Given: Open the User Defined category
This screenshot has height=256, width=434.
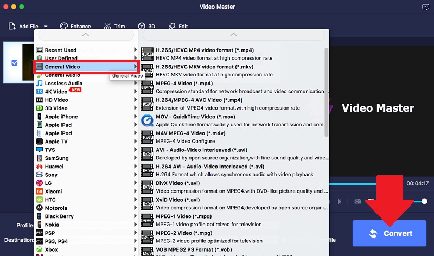Looking at the screenshot, I should [86, 58].
